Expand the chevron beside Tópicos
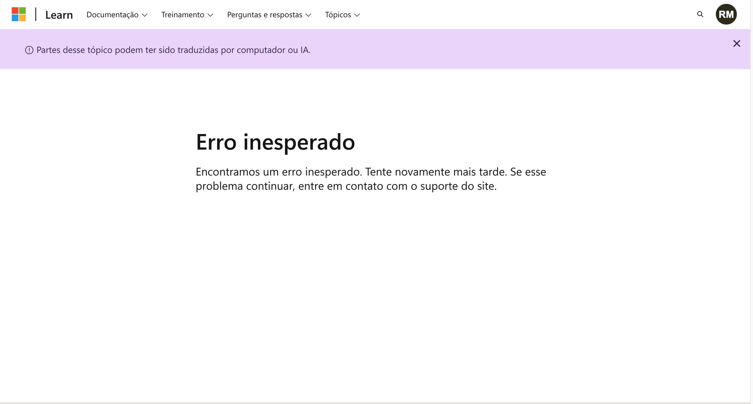Image resolution: width=753 pixels, height=404 pixels. pos(357,15)
